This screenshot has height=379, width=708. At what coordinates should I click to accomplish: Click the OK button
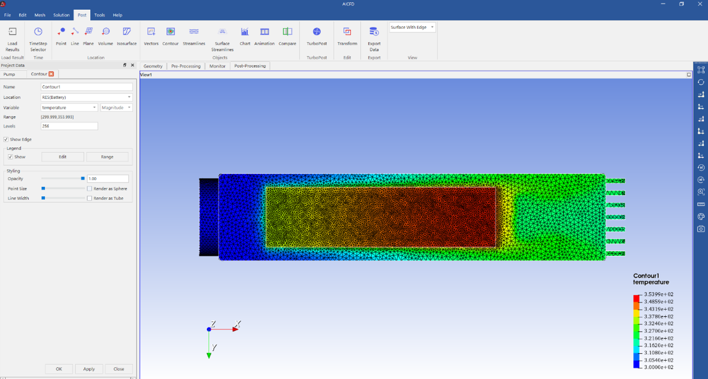(59, 369)
